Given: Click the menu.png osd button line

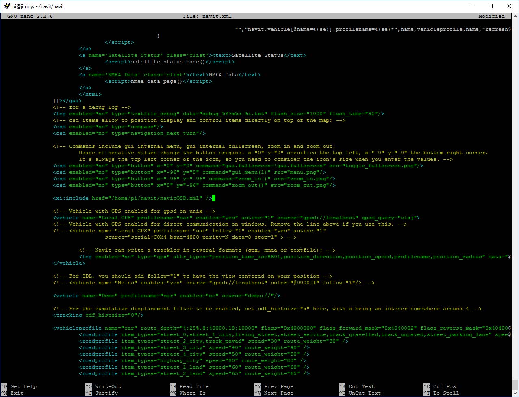Looking at the screenshot, I should click(189, 172).
